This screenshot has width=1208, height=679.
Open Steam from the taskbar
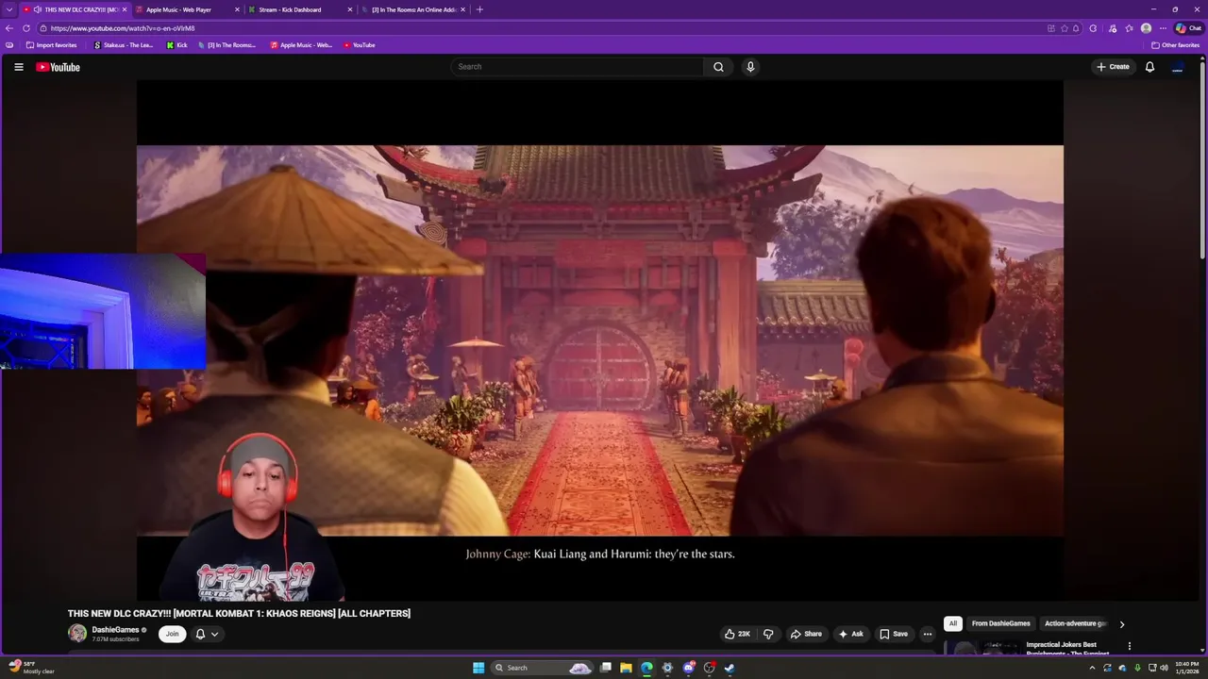click(729, 668)
